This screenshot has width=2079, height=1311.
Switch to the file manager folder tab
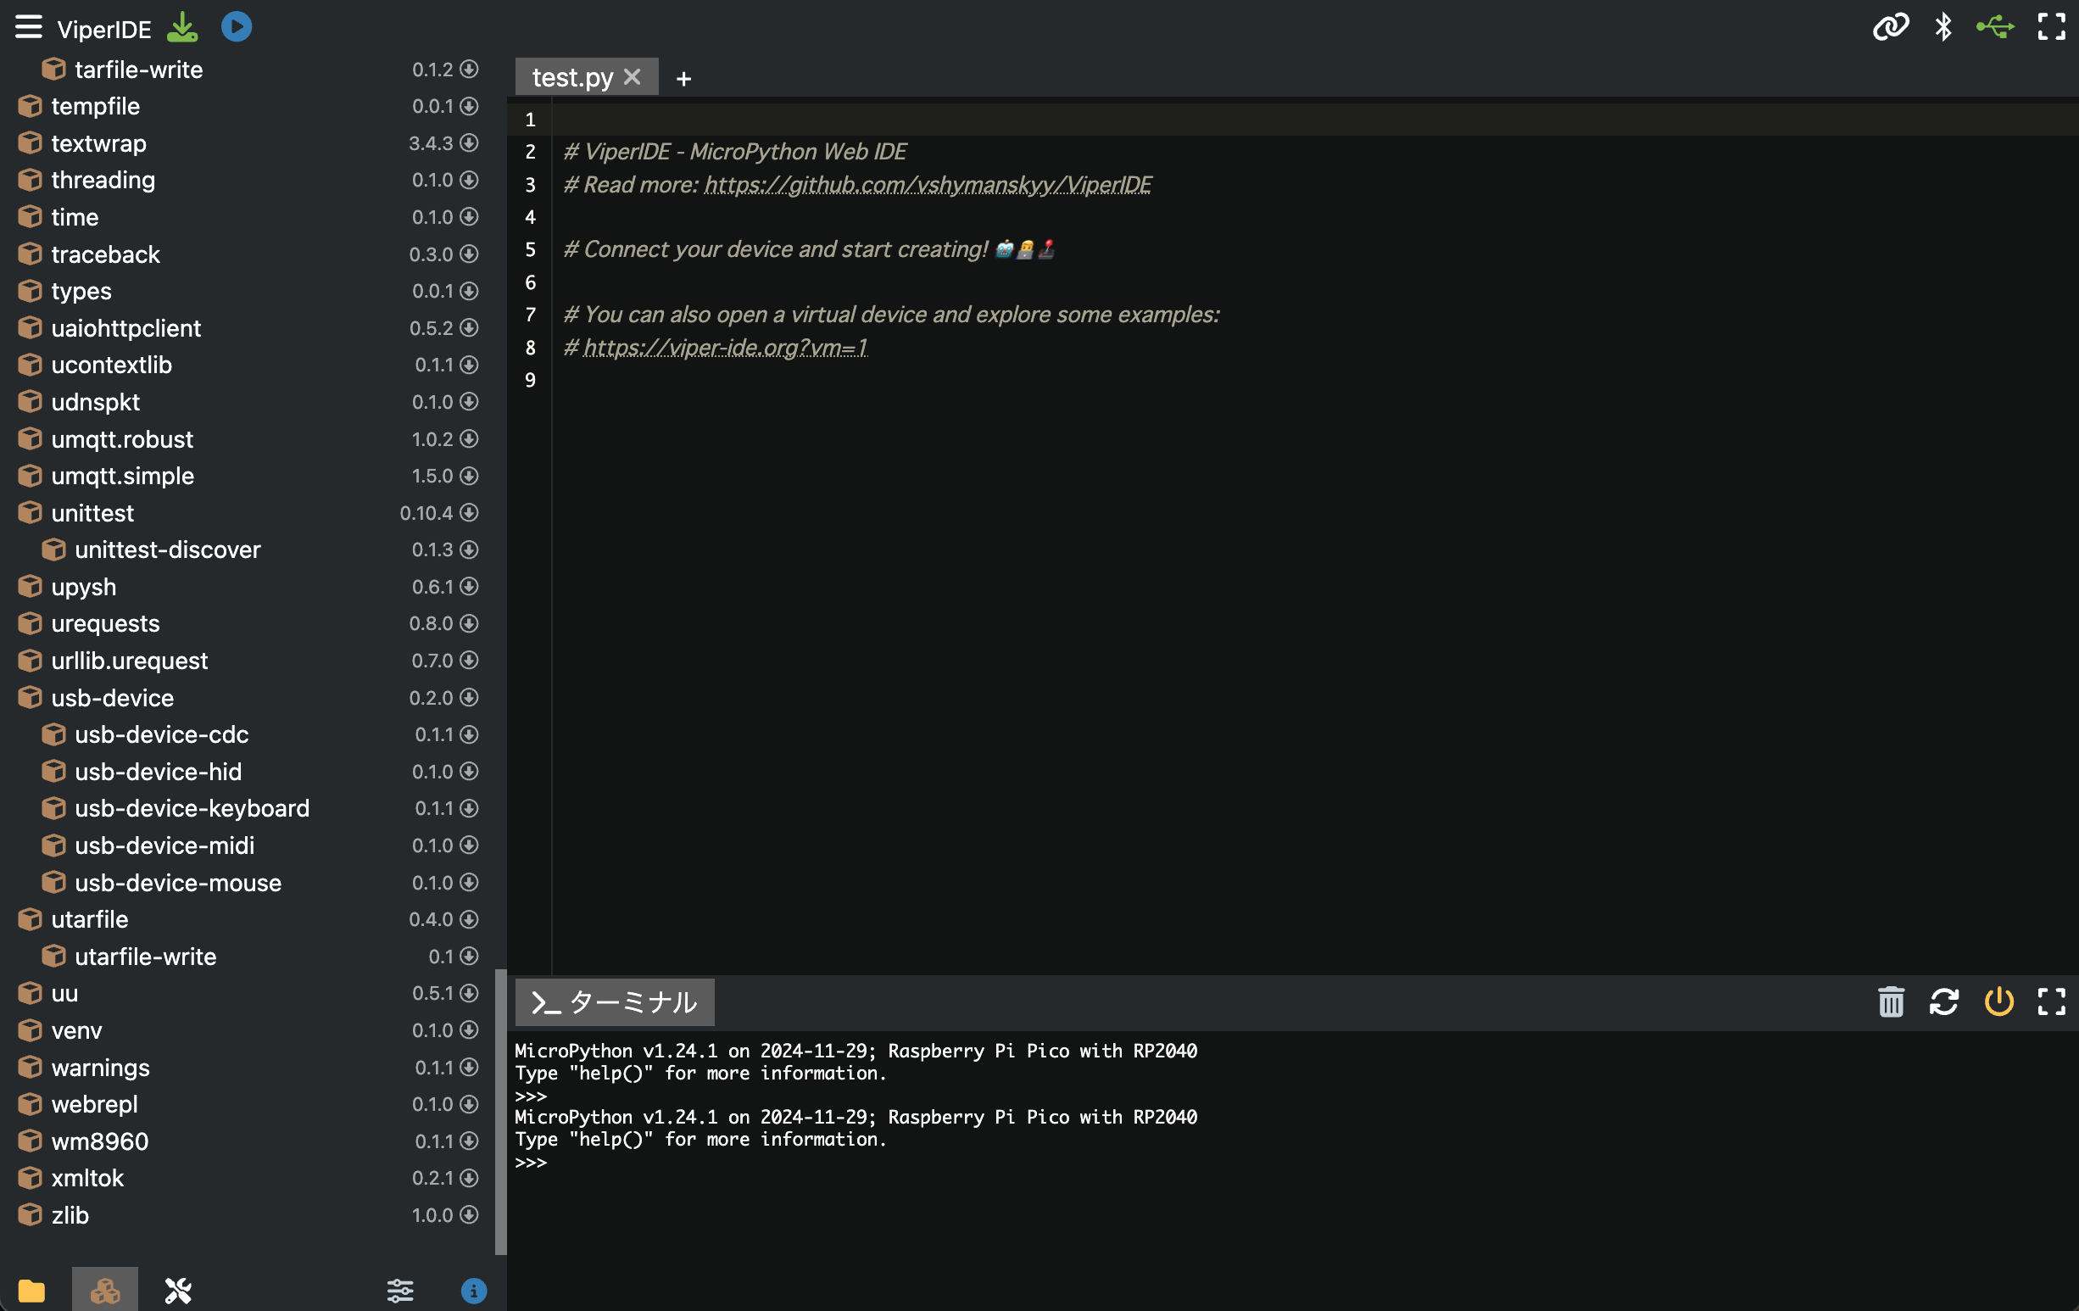pyautogui.click(x=32, y=1291)
